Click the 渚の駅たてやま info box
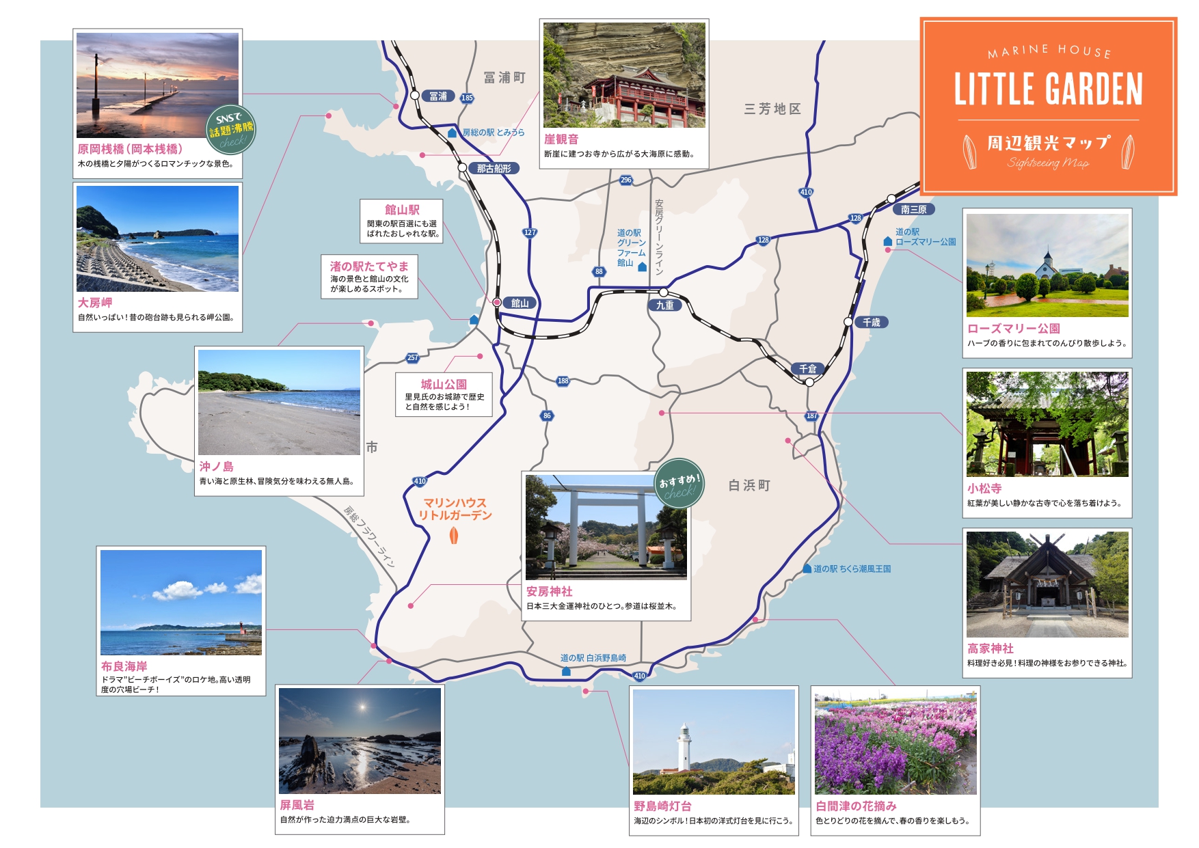 click(369, 277)
